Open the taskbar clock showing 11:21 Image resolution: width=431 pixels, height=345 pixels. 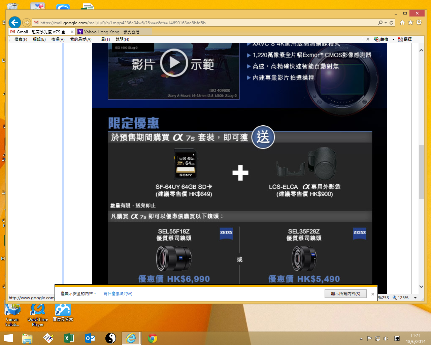(x=416, y=339)
